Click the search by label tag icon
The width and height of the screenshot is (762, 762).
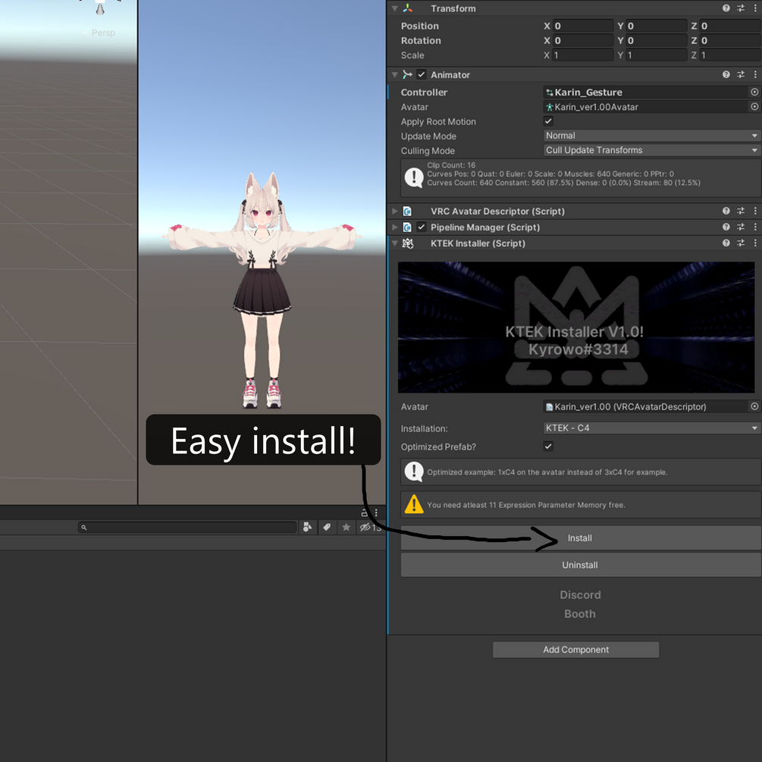click(327, 527)
